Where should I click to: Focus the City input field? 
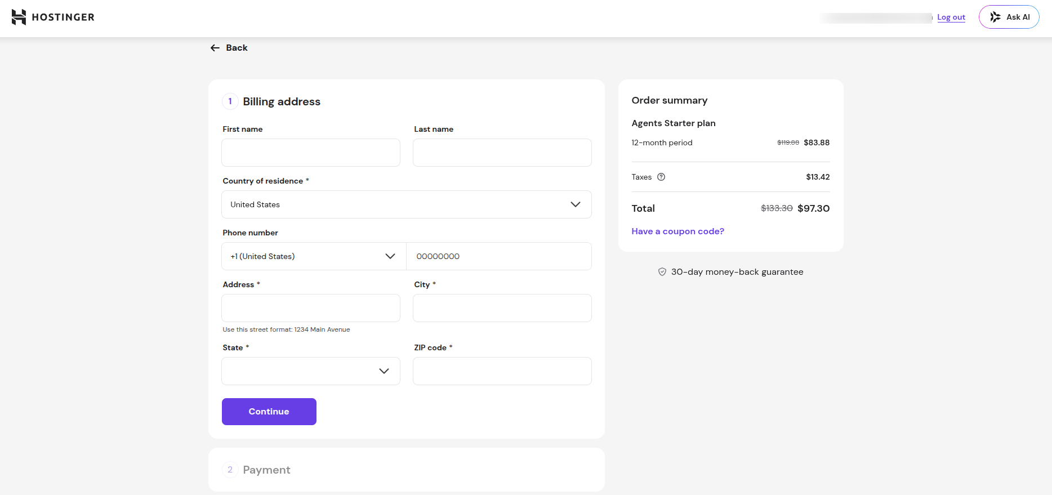(502, 308)
